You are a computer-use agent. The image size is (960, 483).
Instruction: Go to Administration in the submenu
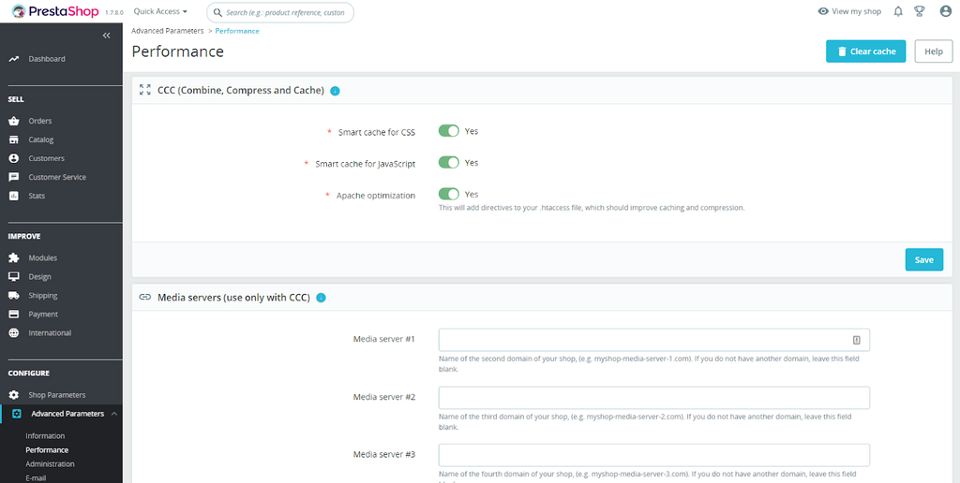50,464
